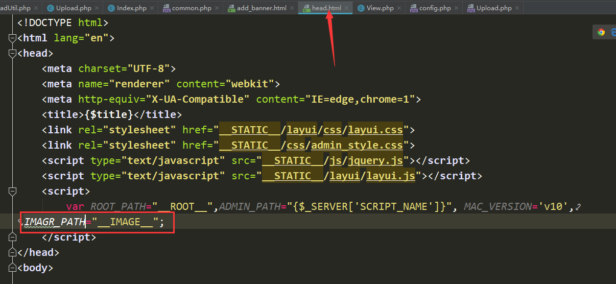
Task: Open the add_banner.html tab
Action: (262, 8)
